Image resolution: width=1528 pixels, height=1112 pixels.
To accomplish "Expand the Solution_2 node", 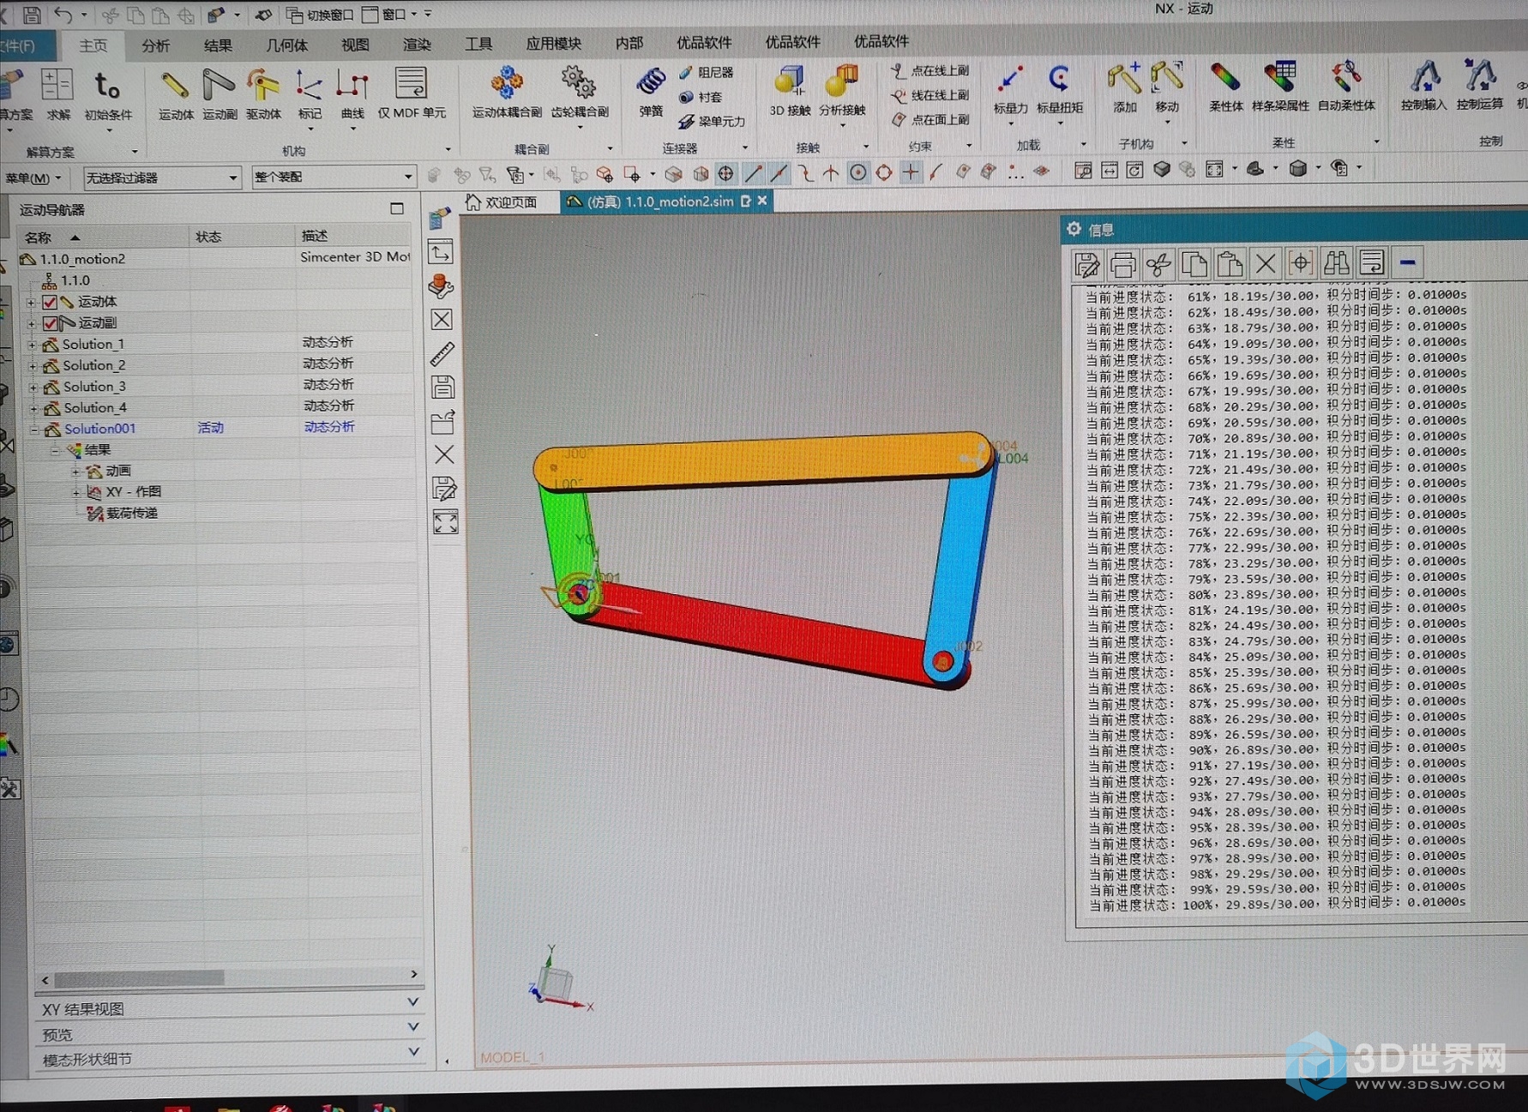I will [33, 366].
